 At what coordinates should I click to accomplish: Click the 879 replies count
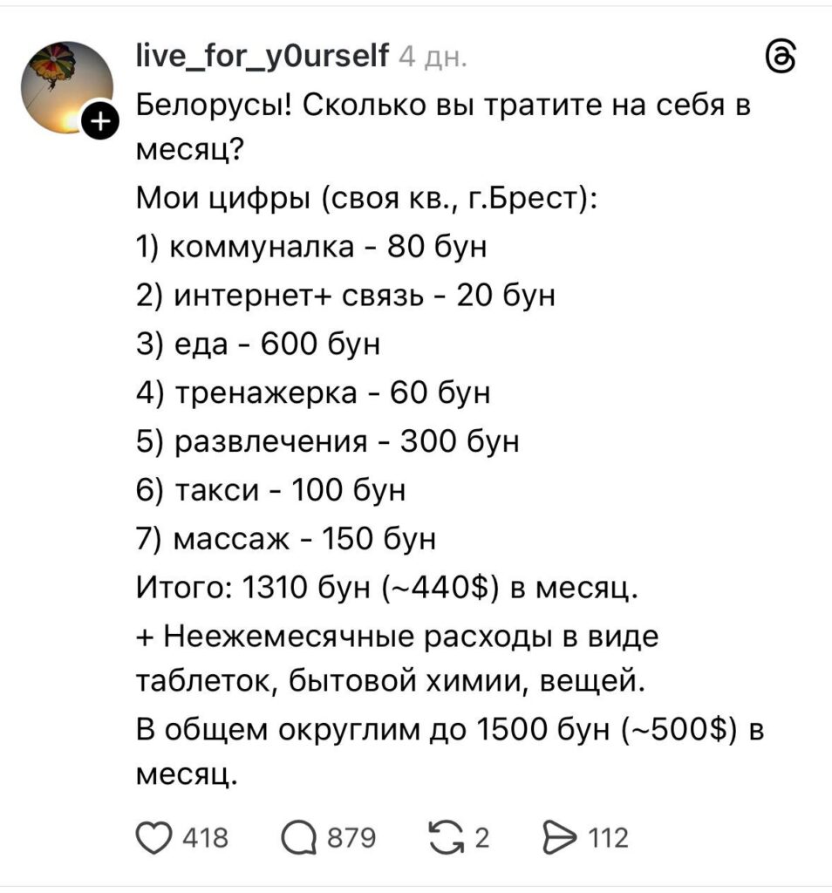coord(351,839)
